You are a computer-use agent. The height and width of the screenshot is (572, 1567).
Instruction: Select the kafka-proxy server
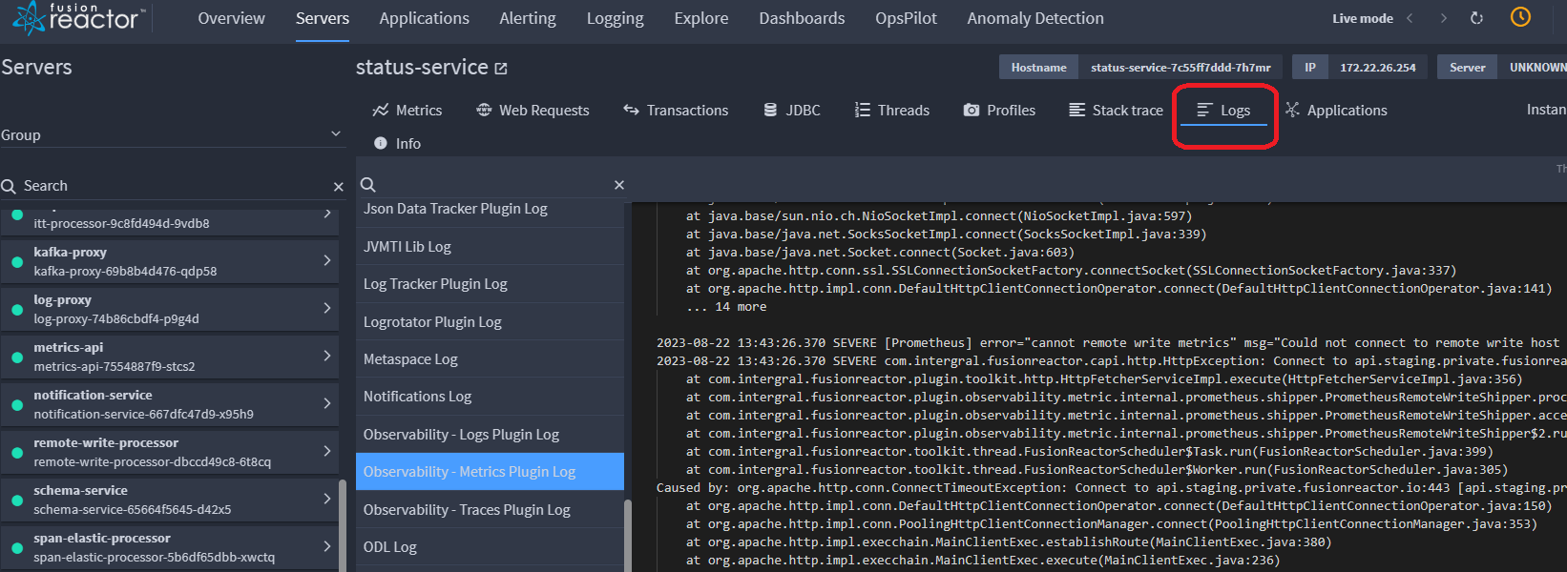click(x=170, y=261)
